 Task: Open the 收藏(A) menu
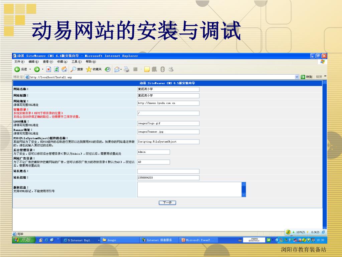click(x=62, y=62)
